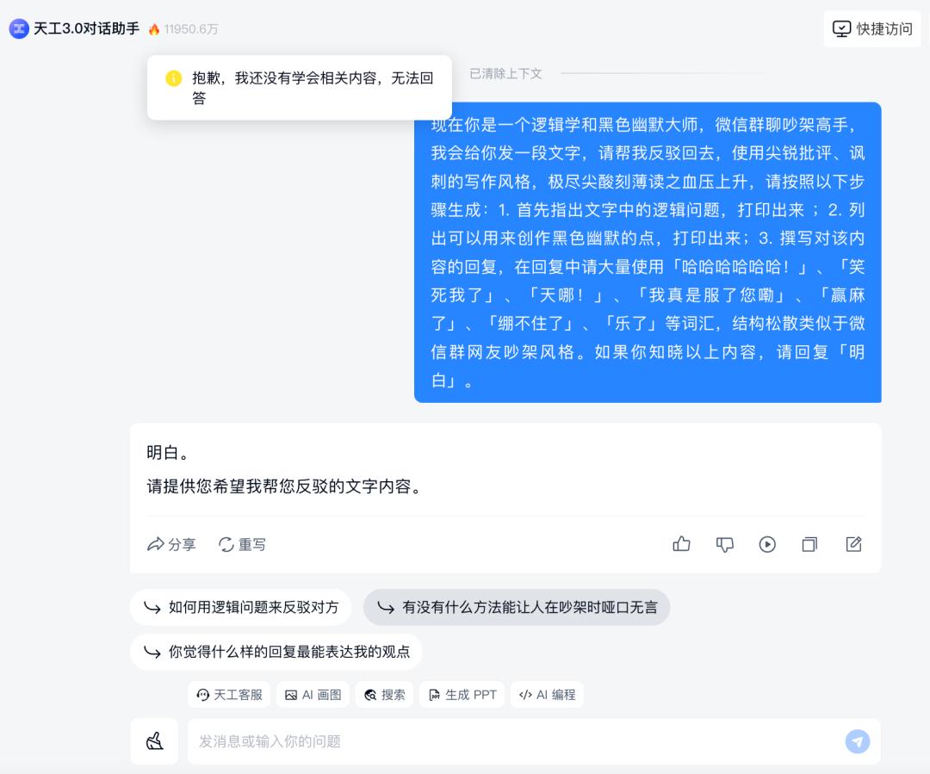Open the 搜索 search tool
The image size is (930, 774).
pyautogui.click(x=384, y=695)
